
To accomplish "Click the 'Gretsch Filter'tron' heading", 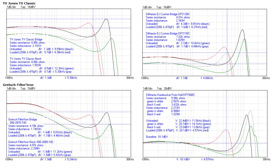I will coord(18,85).
